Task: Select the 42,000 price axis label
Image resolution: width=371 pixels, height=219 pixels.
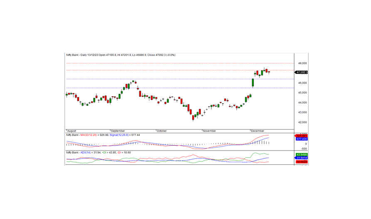Action: pos(302,122)
